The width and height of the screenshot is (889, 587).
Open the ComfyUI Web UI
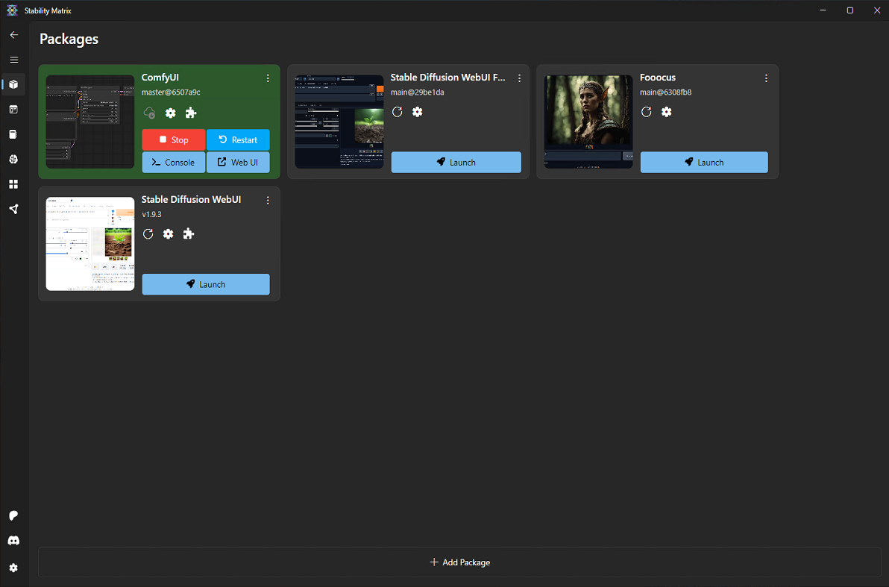pos(238,162)
